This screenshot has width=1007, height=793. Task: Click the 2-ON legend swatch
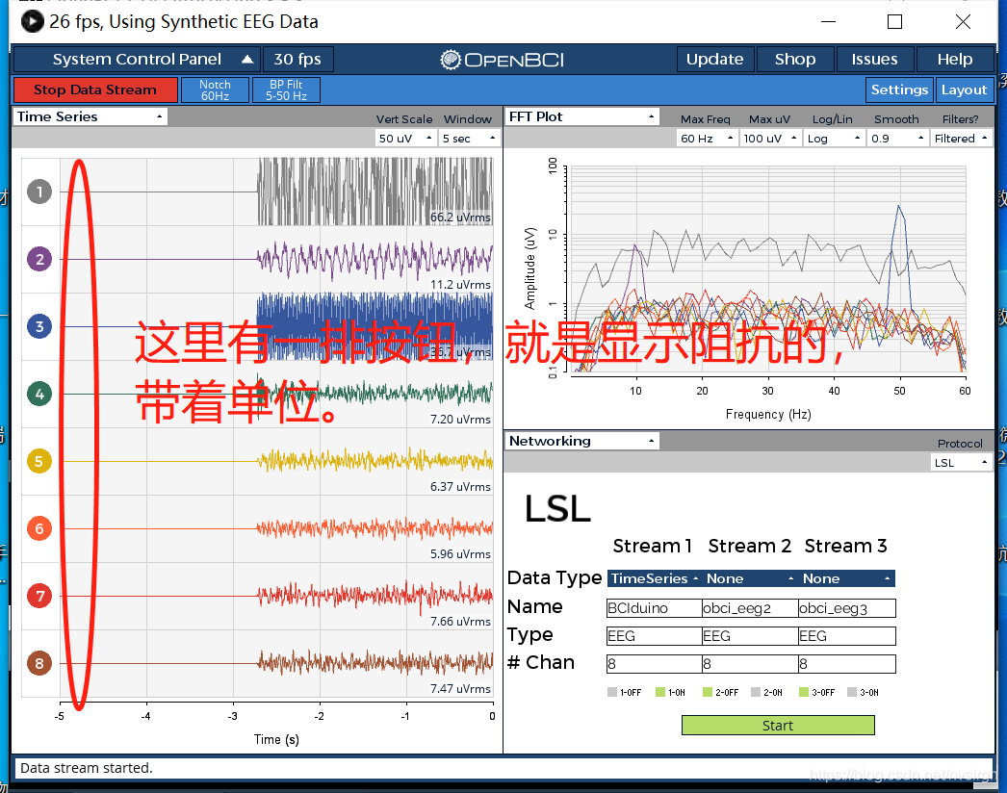(x=756, y=692)
